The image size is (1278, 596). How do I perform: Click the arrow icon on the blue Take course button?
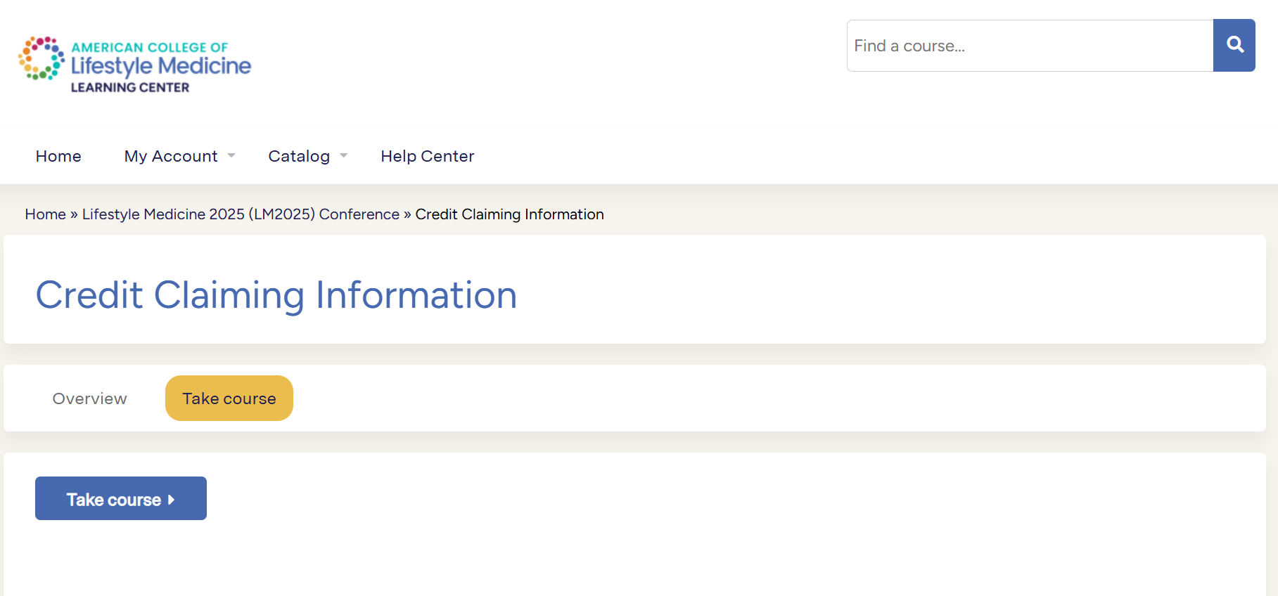tap(171, 500)
